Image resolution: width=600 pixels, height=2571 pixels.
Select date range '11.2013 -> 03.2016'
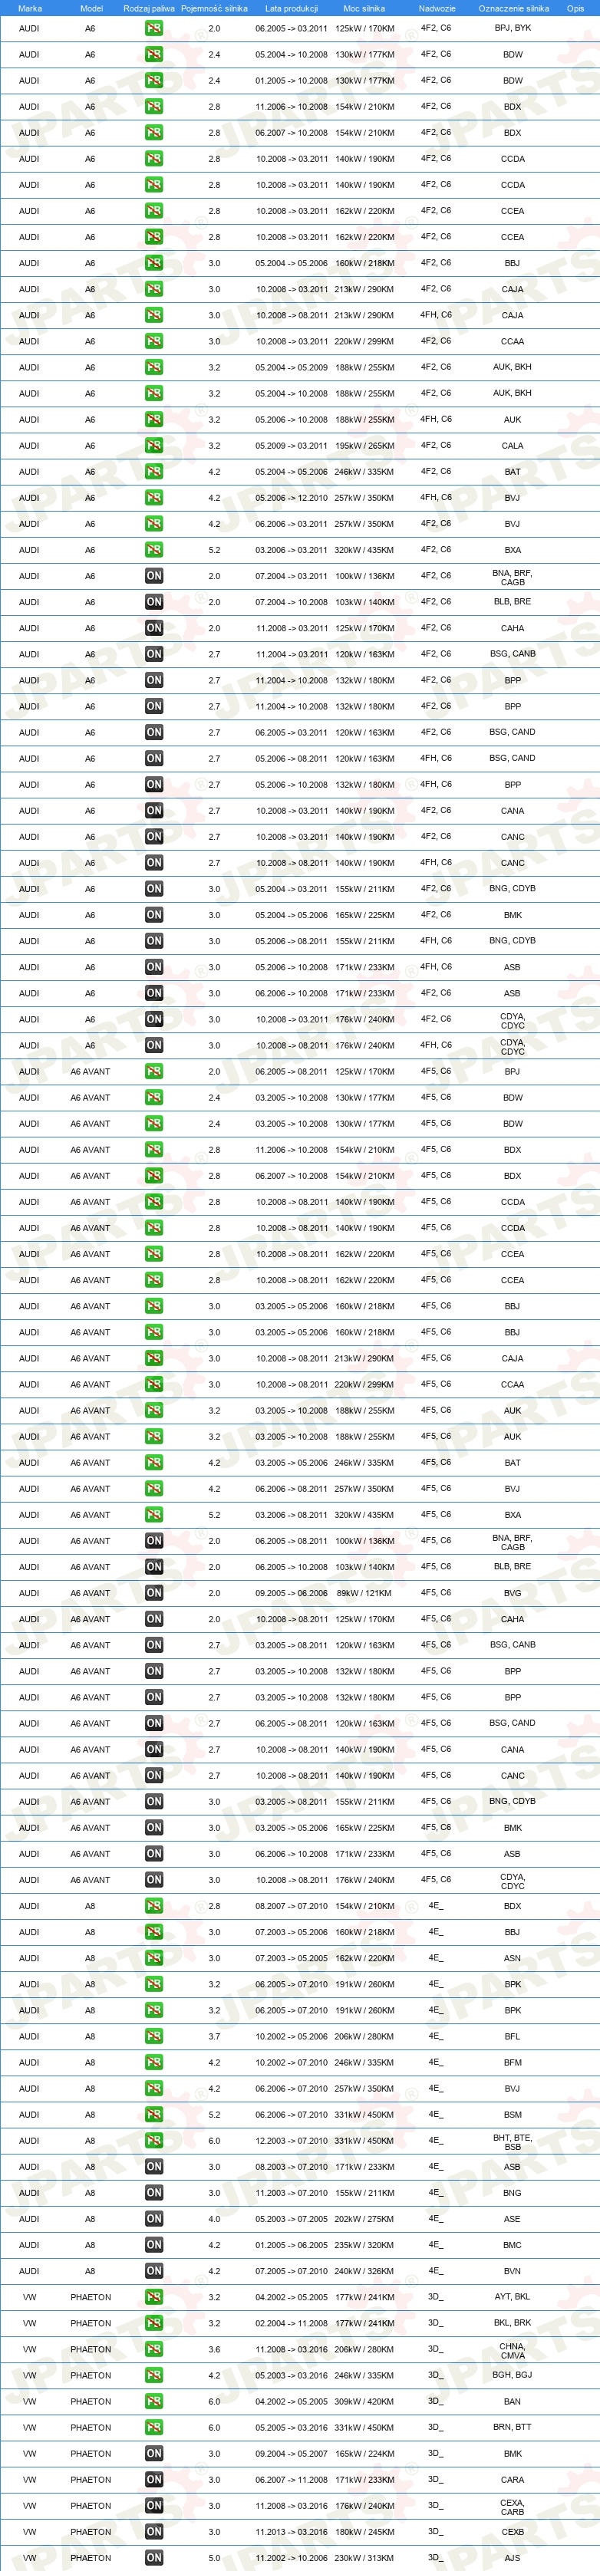click(x=292, y=2532)
